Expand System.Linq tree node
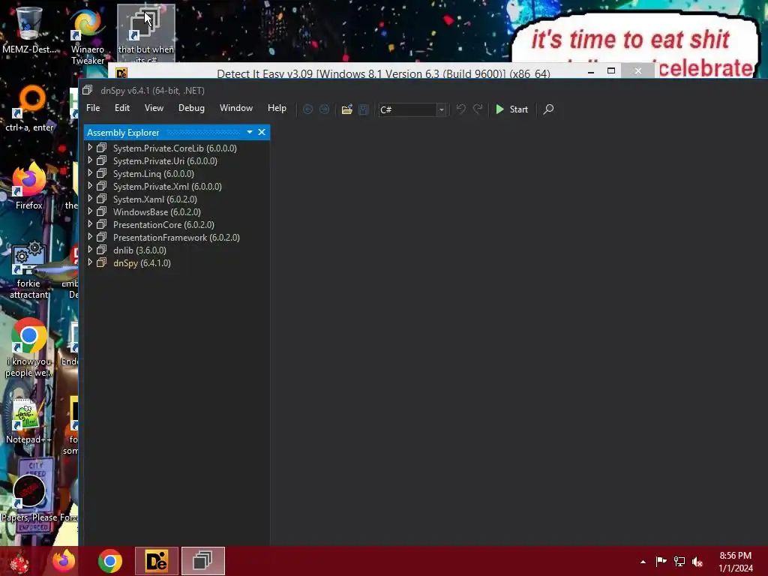768x576 pixels. click(x=90, y=173)
